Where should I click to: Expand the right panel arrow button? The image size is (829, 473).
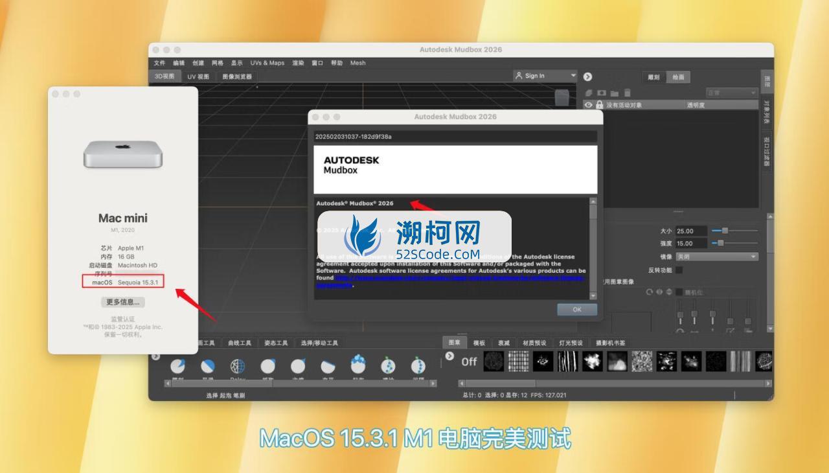tap(588, 76)
